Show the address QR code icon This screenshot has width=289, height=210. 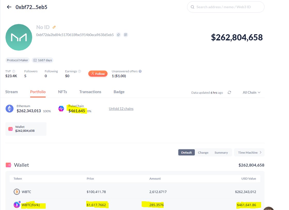126,35
